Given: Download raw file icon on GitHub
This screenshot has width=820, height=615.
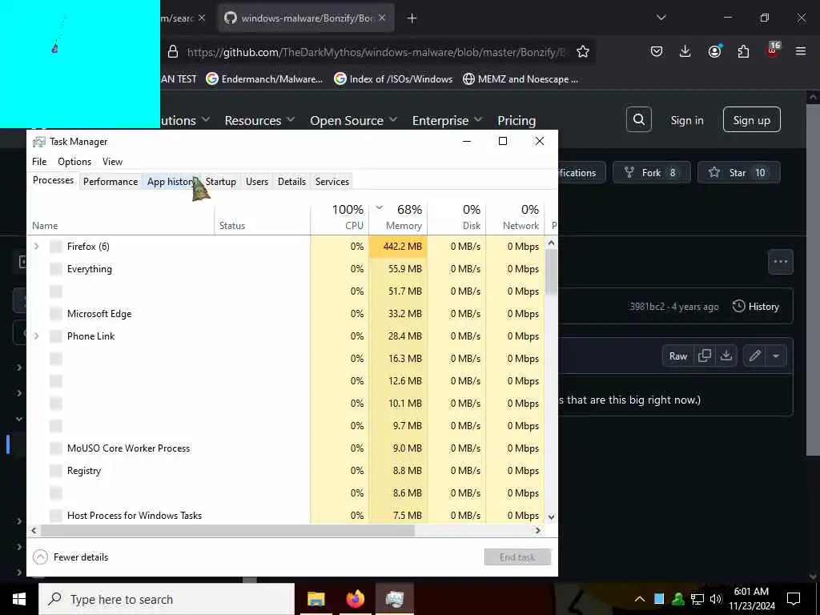Looking at the screenshot, I should point(726,356).
